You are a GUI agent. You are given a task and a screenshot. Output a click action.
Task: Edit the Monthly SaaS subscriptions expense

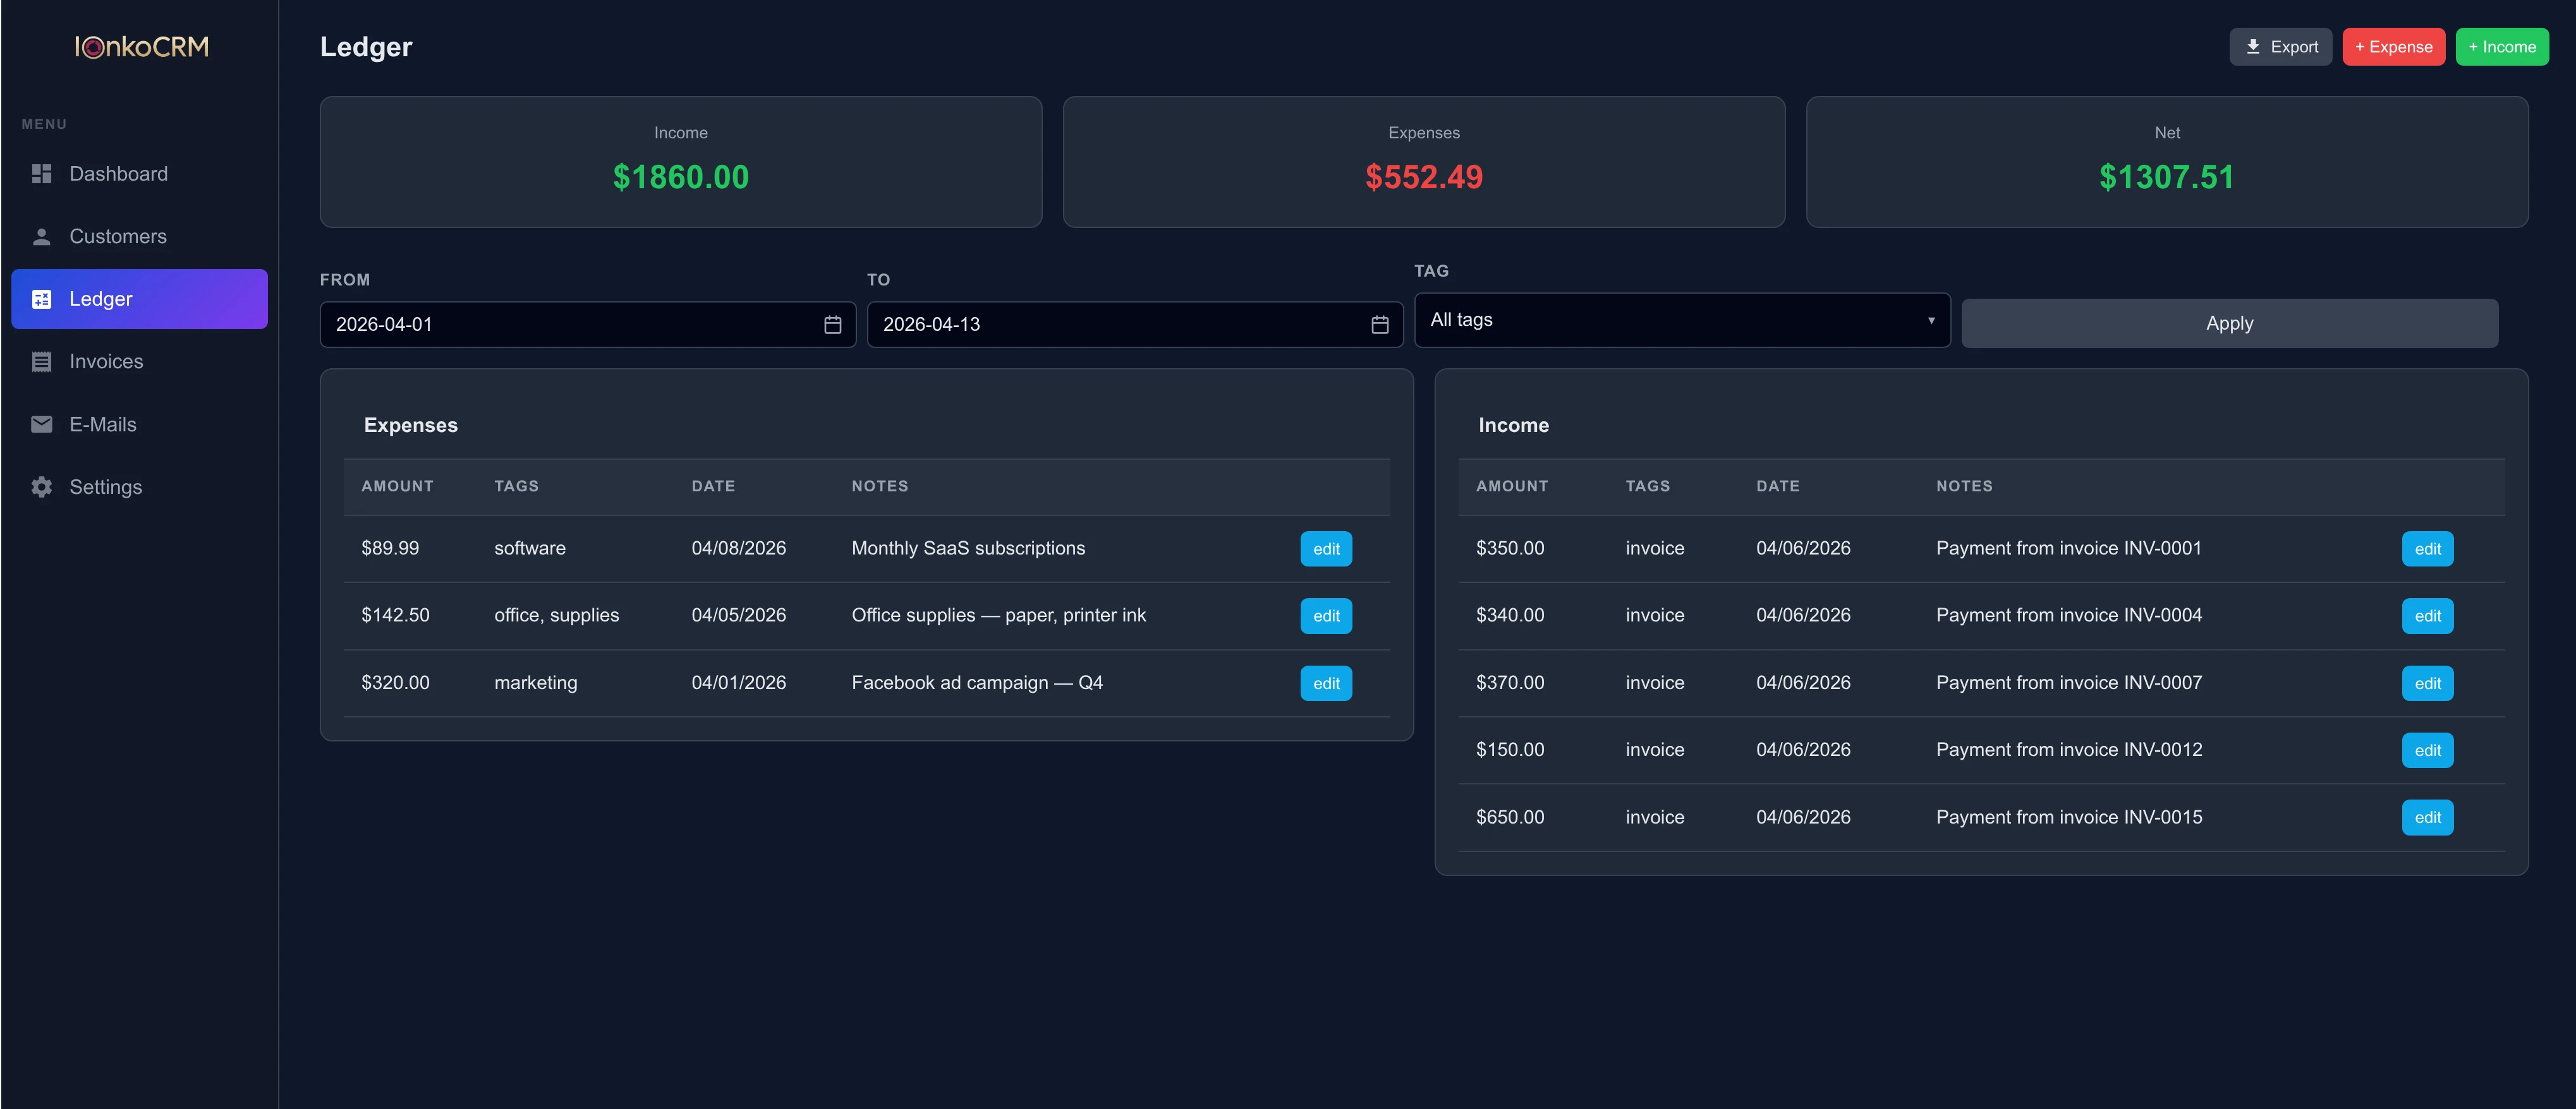[x=1326, y=549]
